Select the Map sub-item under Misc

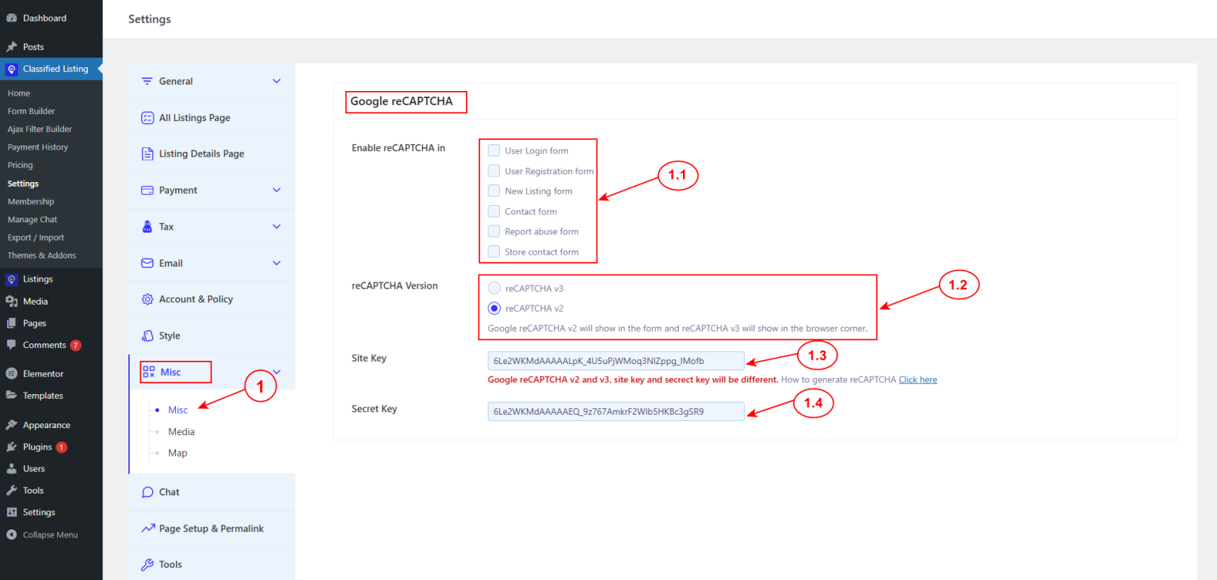pos(177,453)
